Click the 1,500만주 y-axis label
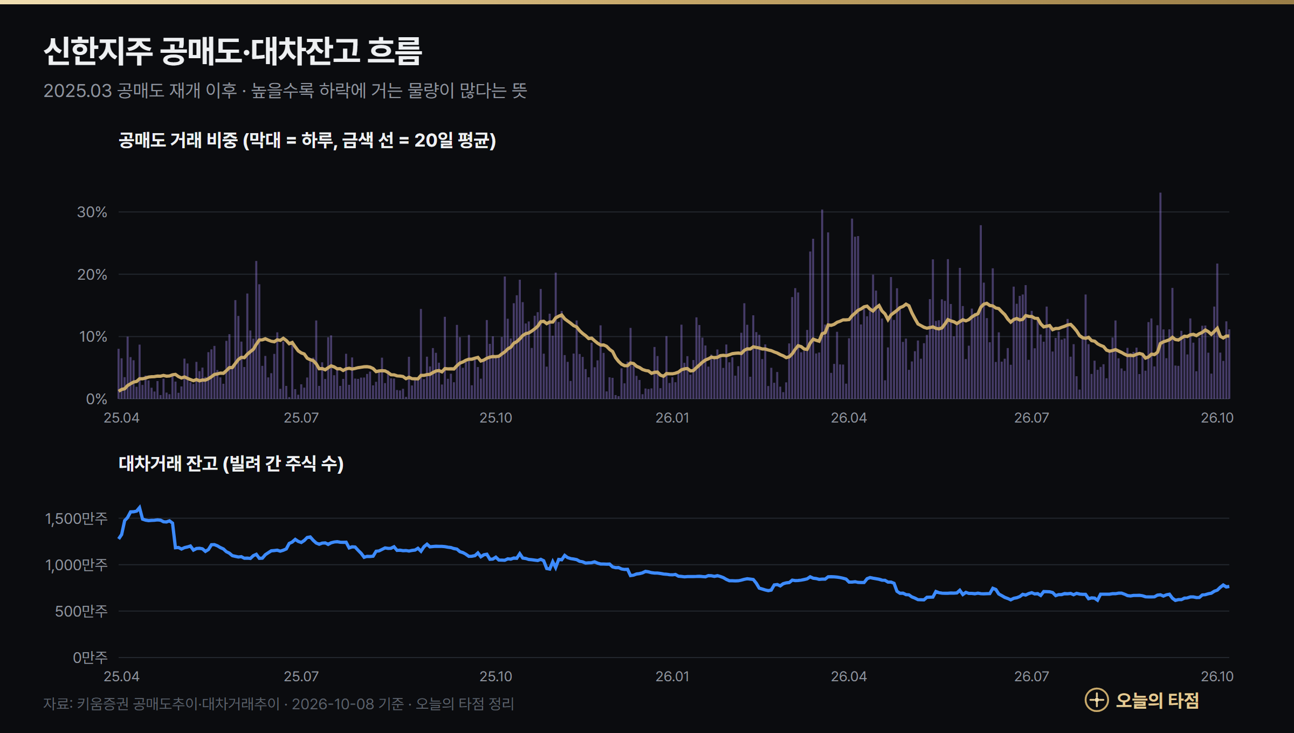Viewport: 1294px width, 733px height. 77,518
